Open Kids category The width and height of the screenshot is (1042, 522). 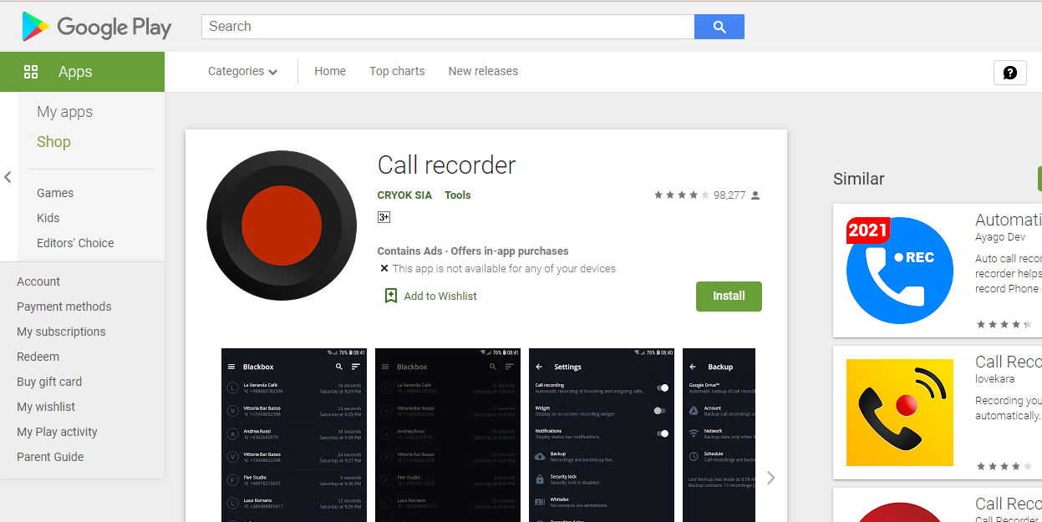pos(48,218)
